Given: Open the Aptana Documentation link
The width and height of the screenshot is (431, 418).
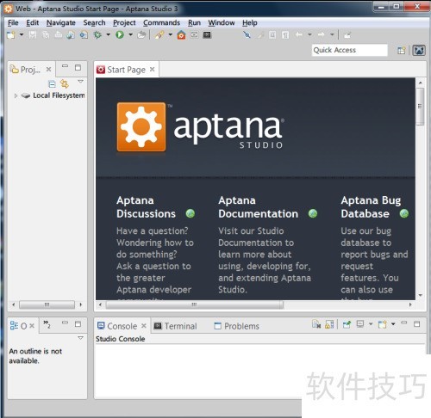Looking at the screenshot, I should tap(258, 207).
